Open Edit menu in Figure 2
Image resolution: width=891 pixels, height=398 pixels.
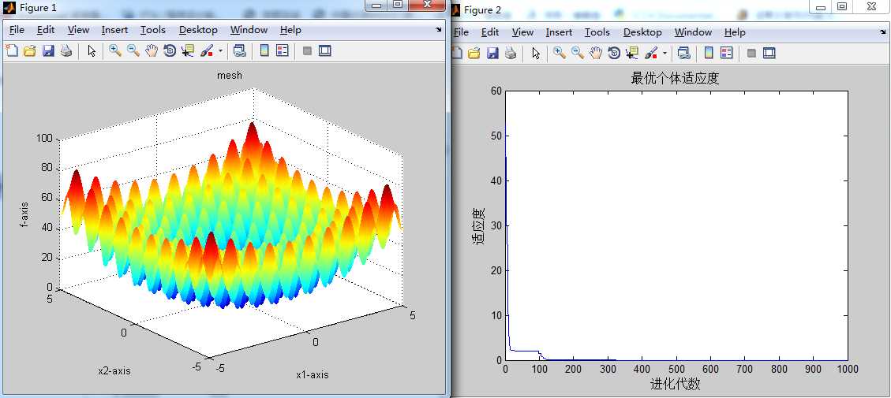click(490, 32)
